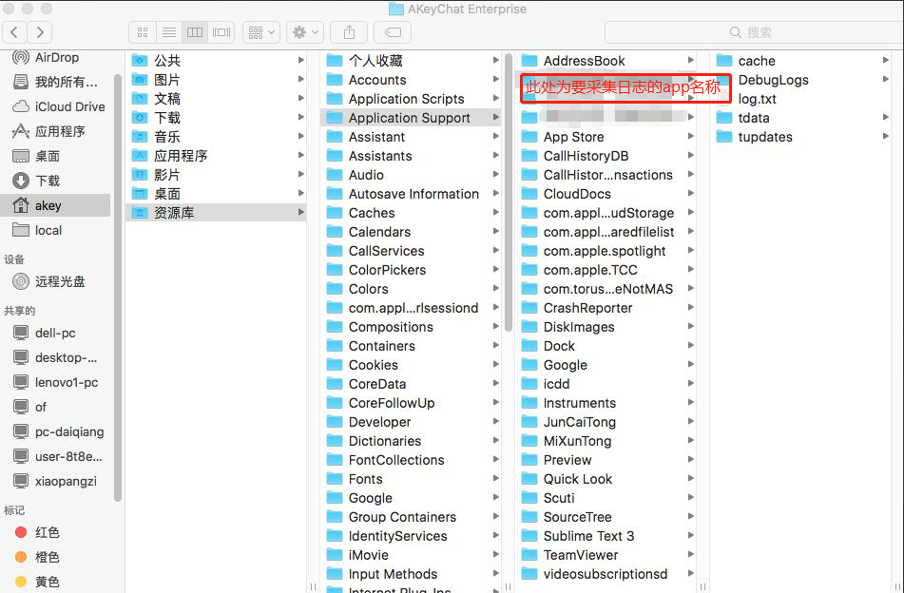
Task: Click the Edit Tags toolbar button
Action: point(392,32)
